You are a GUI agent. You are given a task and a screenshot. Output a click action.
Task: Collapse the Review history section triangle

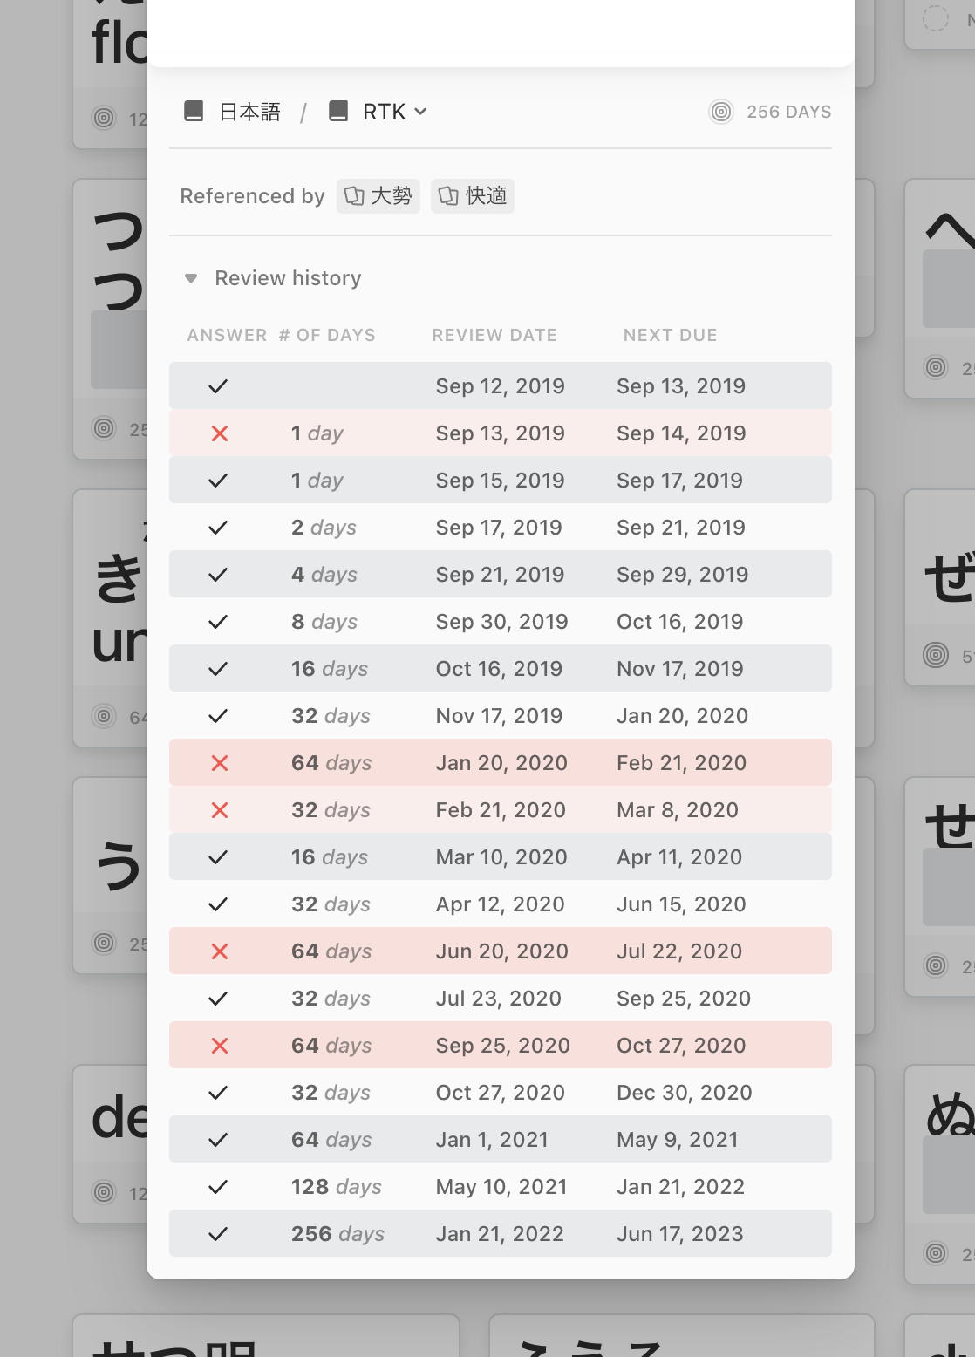coord(191,278)
